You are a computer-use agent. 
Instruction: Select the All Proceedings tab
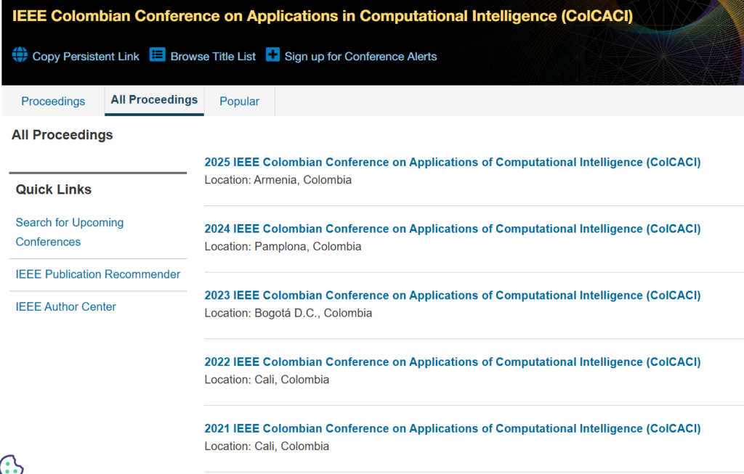tap(154, 100)
